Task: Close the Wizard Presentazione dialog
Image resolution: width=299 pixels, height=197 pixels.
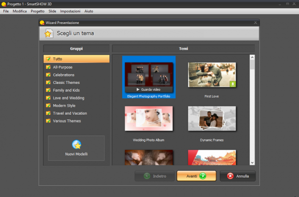Action: point(256,22)
